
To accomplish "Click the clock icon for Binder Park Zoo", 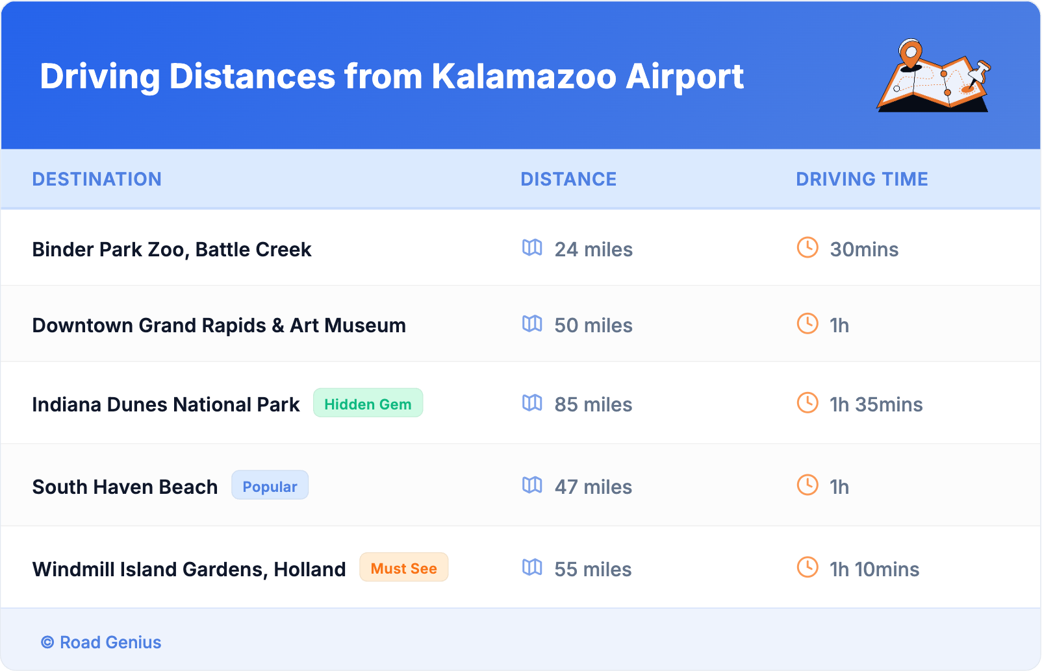I will tap(807, 249).
